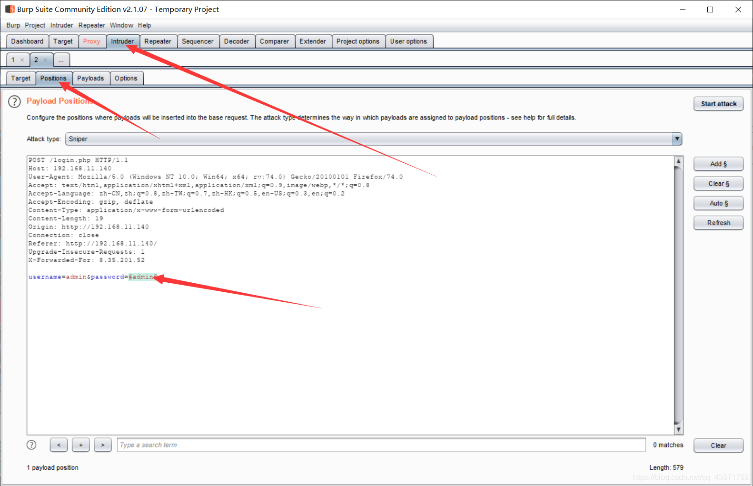Click the Clear § button
Screen dimensions: 753x486
pos(718,184)
